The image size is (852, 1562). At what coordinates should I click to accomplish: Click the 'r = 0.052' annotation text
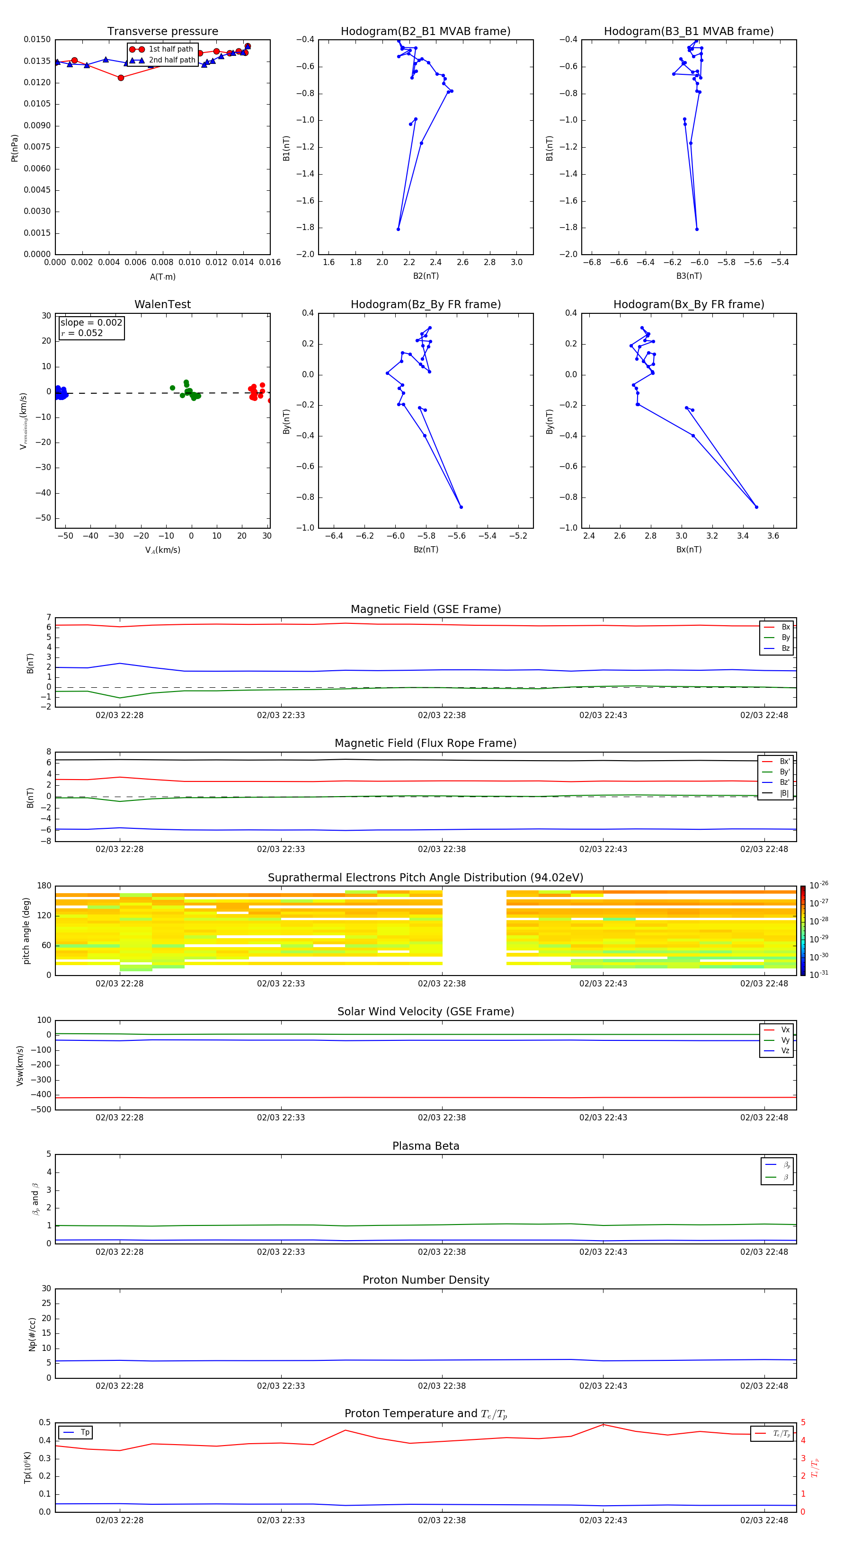click(82, 333)
